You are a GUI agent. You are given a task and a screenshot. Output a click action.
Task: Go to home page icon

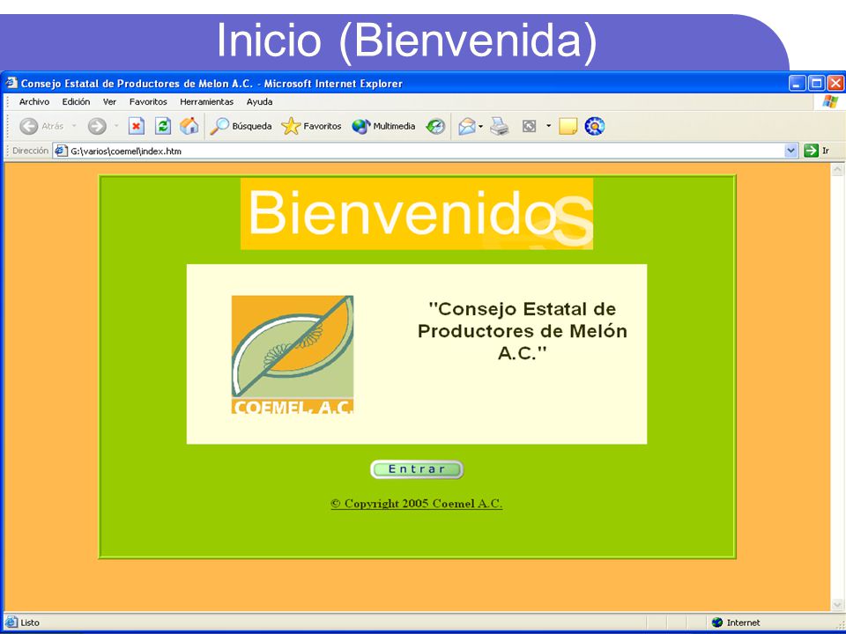pos(189,126)
